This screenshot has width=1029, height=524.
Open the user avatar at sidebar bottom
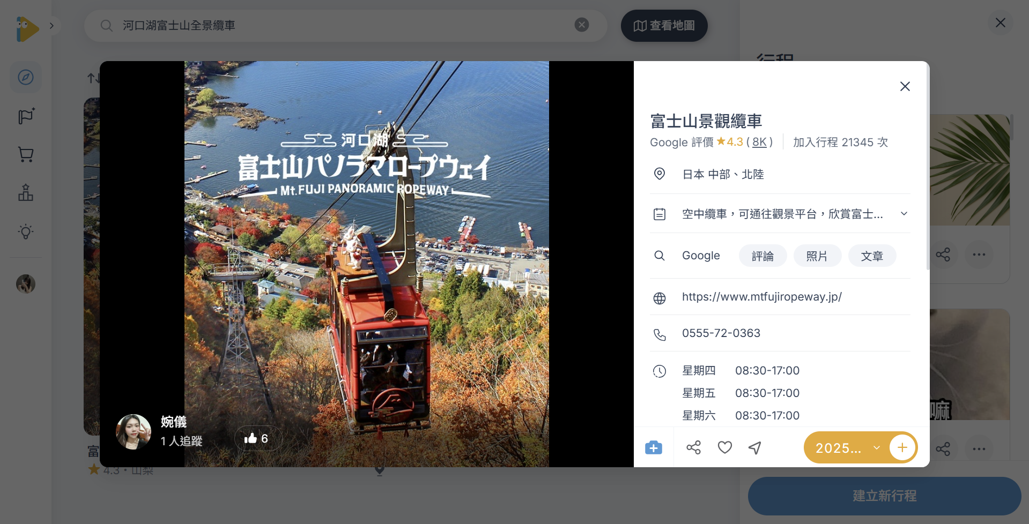point(25,284)
